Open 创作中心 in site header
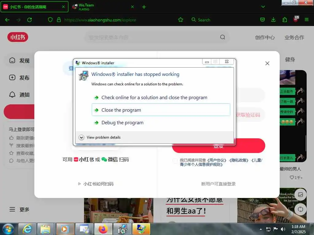The image size is (314, 235). pyautogui.click(x=265, y=37)
